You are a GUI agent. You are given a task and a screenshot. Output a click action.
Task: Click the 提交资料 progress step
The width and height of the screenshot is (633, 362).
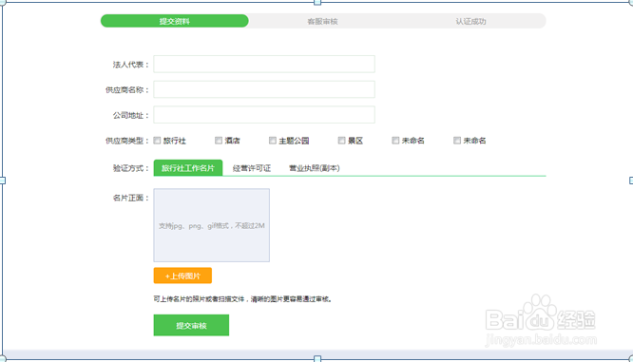pos(174,21)
